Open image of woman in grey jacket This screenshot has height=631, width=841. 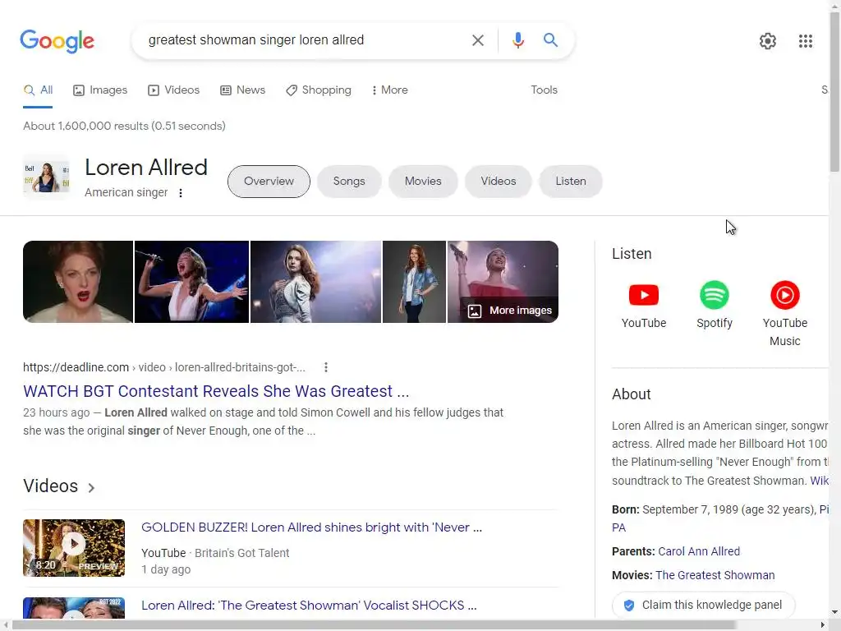coord(316,282)
